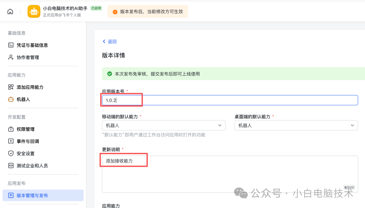This screenshot has height=208, width=365.
Task: Click the 权限管理 lock icon
Action: pyautogui.click(x=11, y=129)
